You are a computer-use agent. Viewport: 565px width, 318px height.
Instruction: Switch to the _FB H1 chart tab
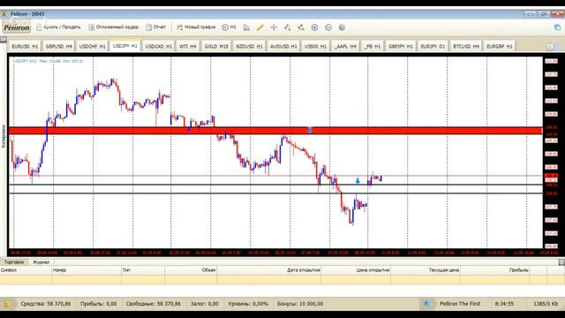373,47
